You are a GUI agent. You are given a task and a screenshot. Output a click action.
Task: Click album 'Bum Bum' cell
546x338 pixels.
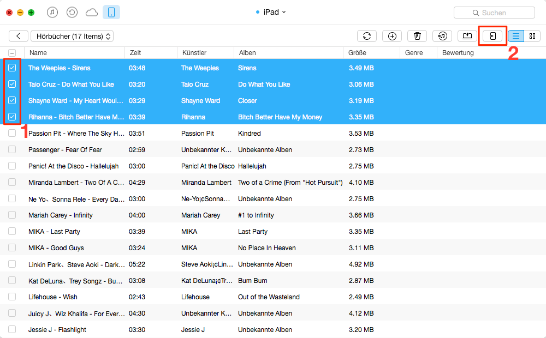[x=252, y=281]
